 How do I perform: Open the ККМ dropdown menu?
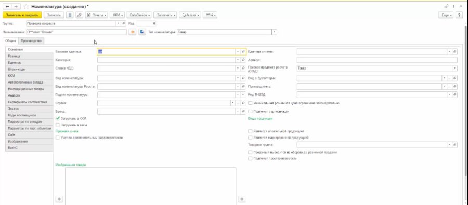118,15
